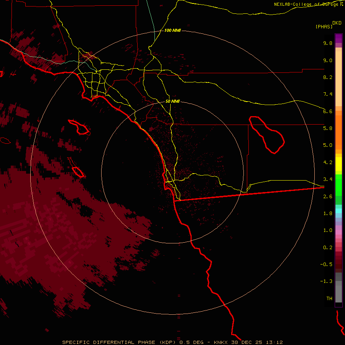Click the -0.5 scale label
The image size is (345, 345).
click(x=326, y=264)
